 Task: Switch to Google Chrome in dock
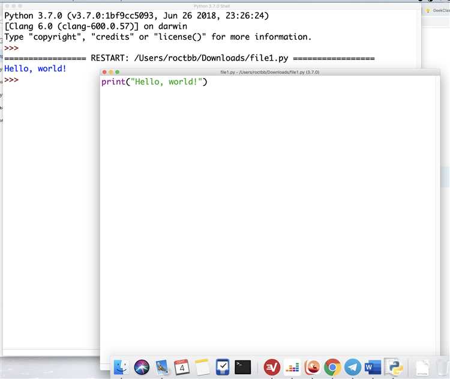[x=332, y=367]
